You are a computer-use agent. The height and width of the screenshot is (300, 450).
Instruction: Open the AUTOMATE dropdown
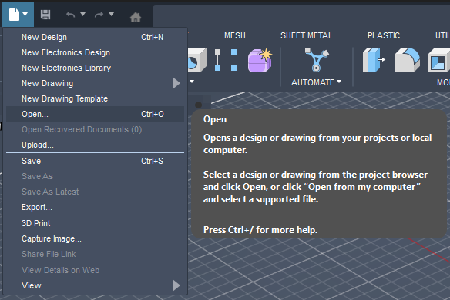click(316, 82)
